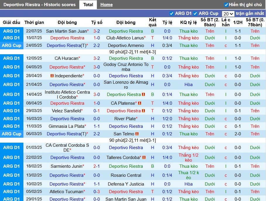
Task: Click the 3-0 score on 04/05/25
Action: click(97, 67)
